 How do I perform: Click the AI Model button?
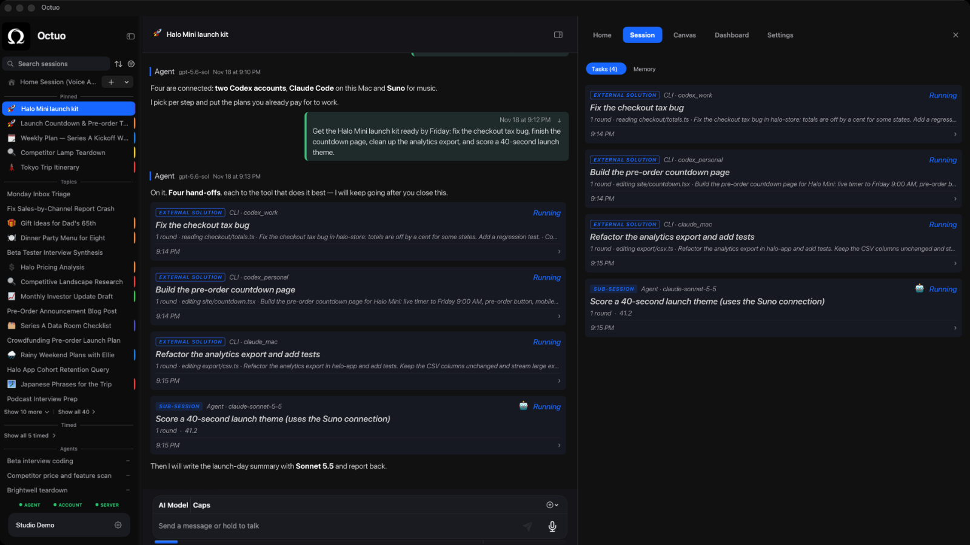tap(173, 505)
